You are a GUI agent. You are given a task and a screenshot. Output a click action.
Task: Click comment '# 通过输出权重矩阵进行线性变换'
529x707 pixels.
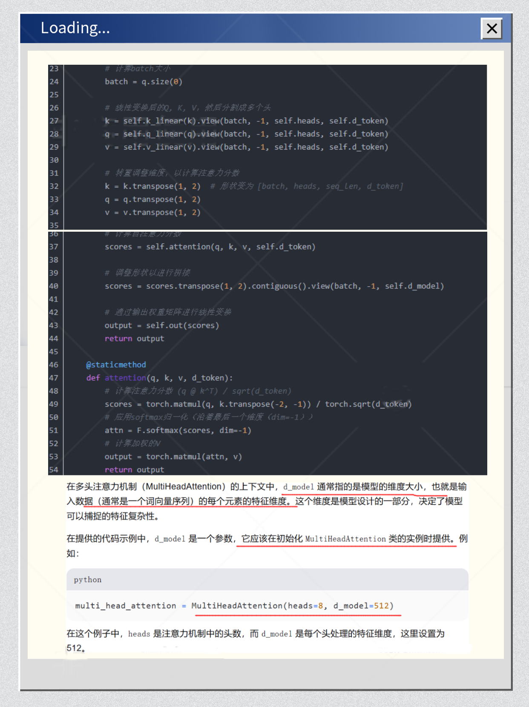168,312
